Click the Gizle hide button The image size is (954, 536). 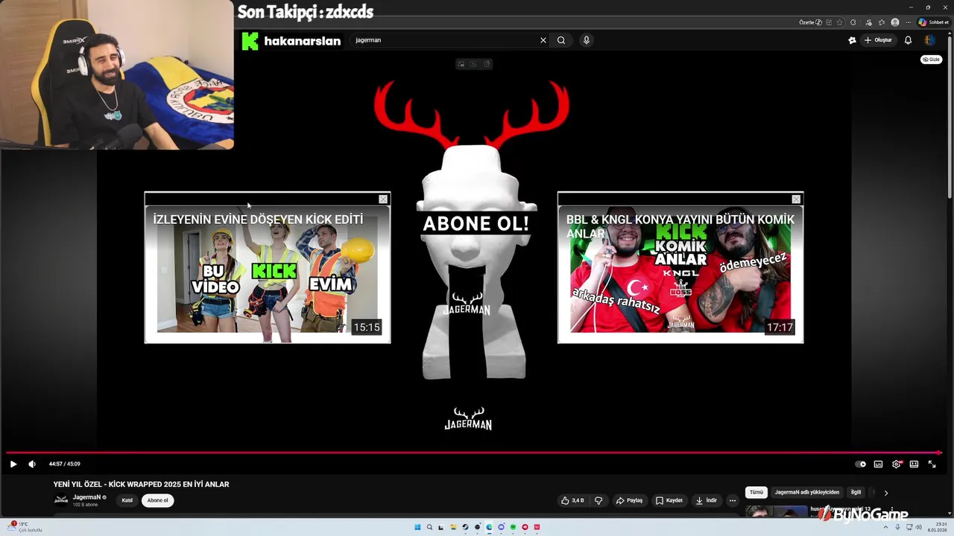[x=932, y=60]
